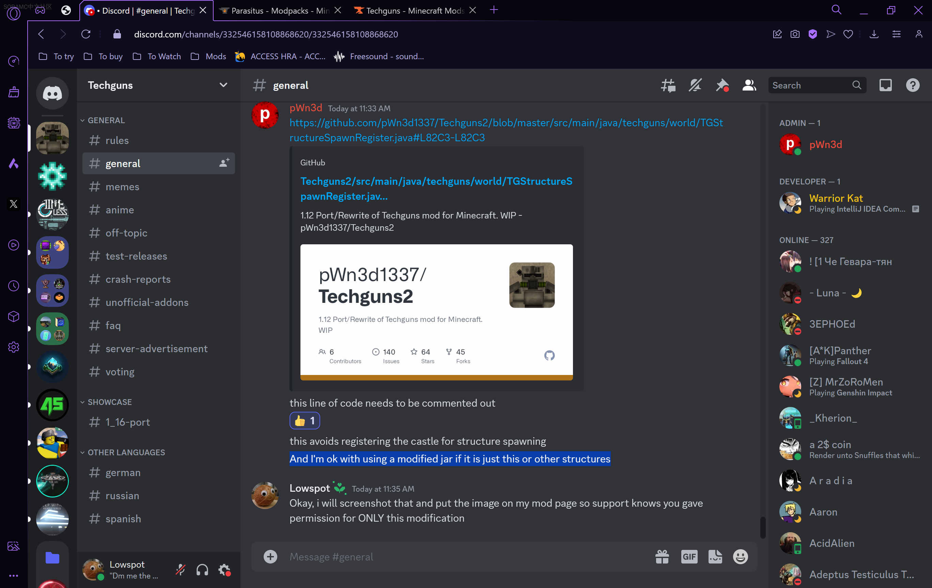932x588 pixels.
Task: Expand the Techguns server dropdown menu
Action: coord(223,85)
